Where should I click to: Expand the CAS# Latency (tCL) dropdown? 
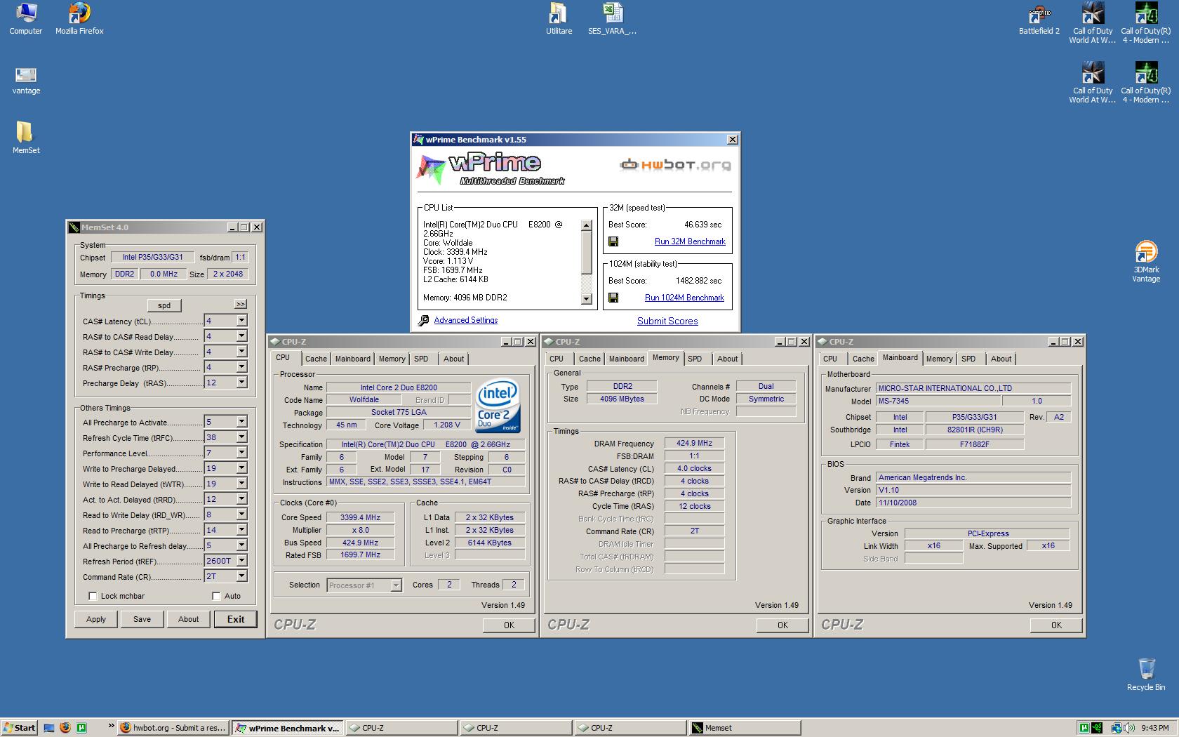(x=241, y=321)
